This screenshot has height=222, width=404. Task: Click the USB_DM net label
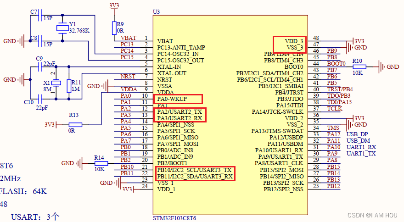pos(358,141)
